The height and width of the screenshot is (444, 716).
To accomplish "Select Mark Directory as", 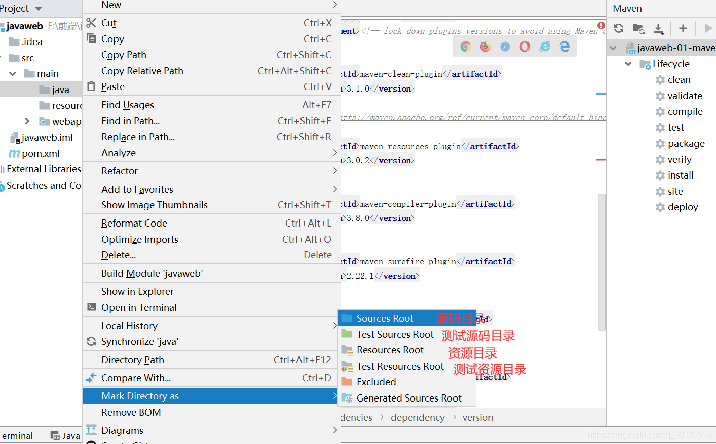I will [x=211, y=396].
